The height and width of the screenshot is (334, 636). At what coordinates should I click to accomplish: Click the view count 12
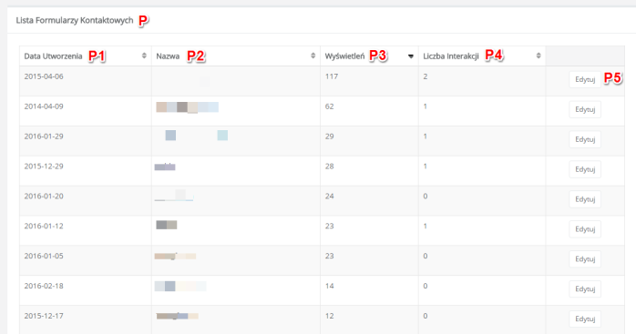coord(329,316)
